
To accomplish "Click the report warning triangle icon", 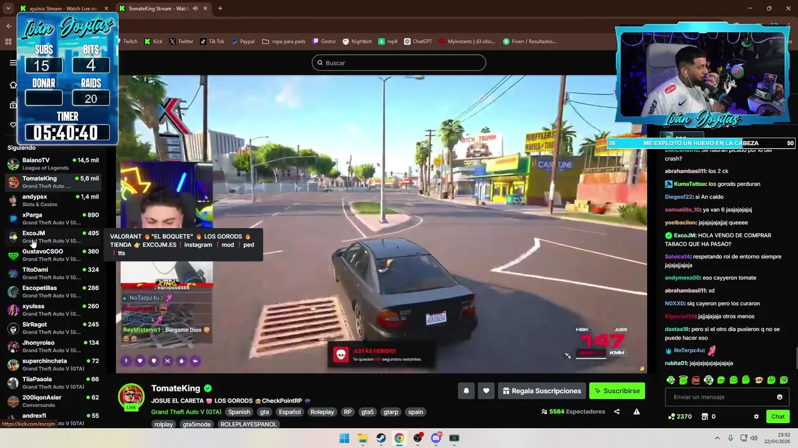I will (x=637, y=411).
